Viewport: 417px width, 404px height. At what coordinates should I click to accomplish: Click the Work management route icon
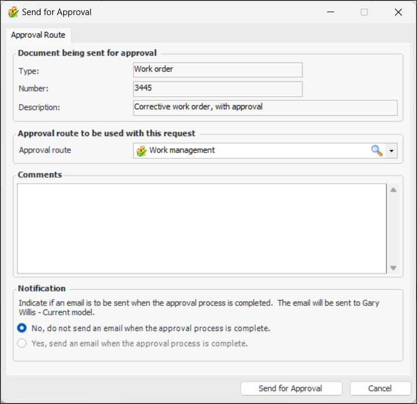141,151
